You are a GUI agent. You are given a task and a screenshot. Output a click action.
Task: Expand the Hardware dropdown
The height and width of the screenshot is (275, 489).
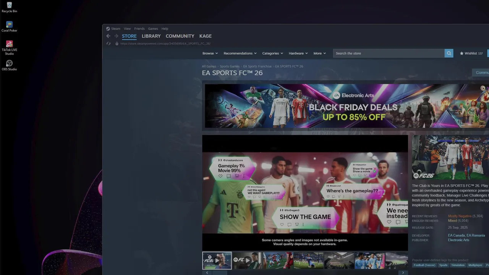click(x=298, y=53)
